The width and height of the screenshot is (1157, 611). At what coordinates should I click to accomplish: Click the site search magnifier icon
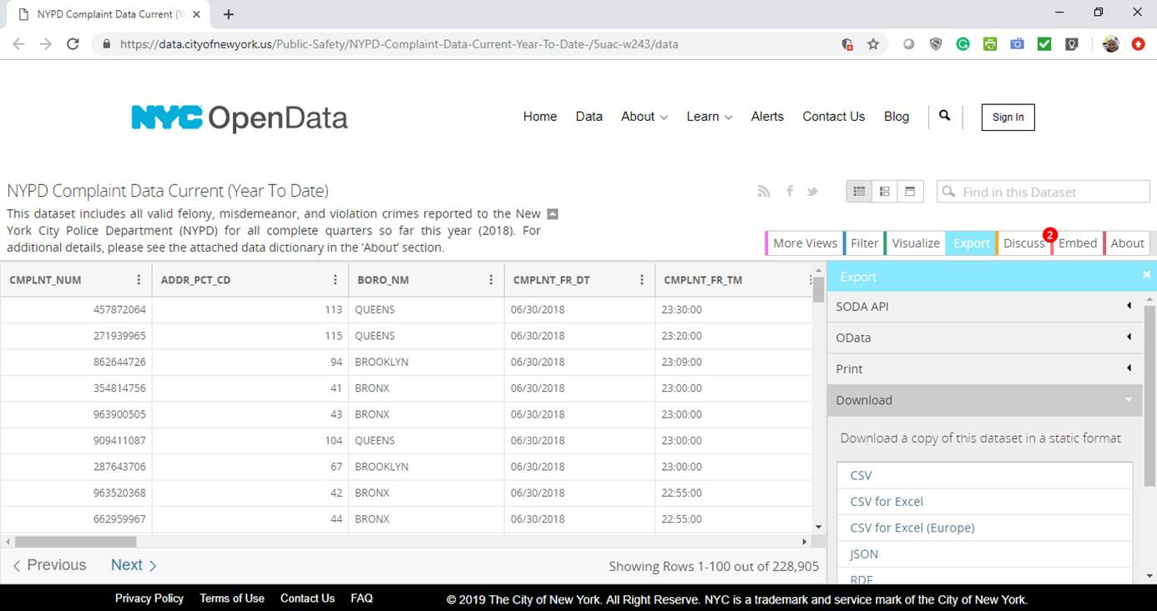[x=944, y=116]
